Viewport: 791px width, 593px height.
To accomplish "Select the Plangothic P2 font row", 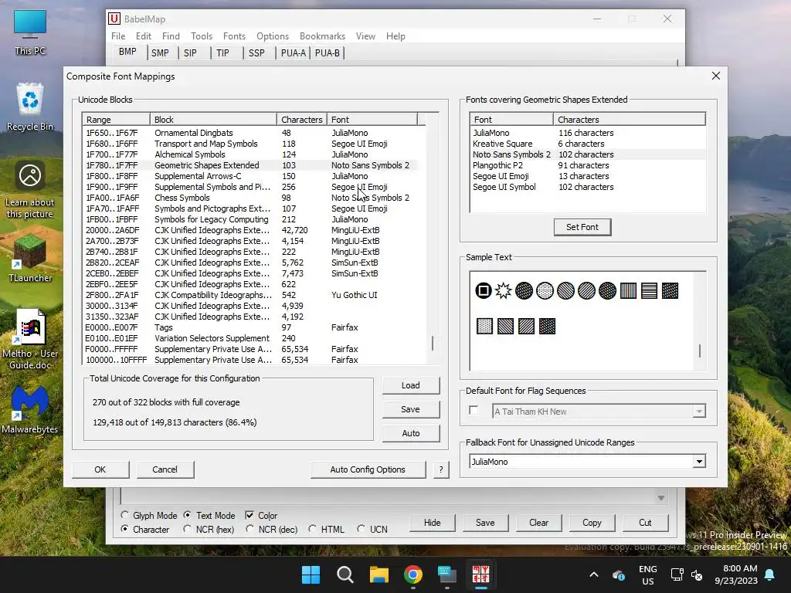I will [587, 165].
